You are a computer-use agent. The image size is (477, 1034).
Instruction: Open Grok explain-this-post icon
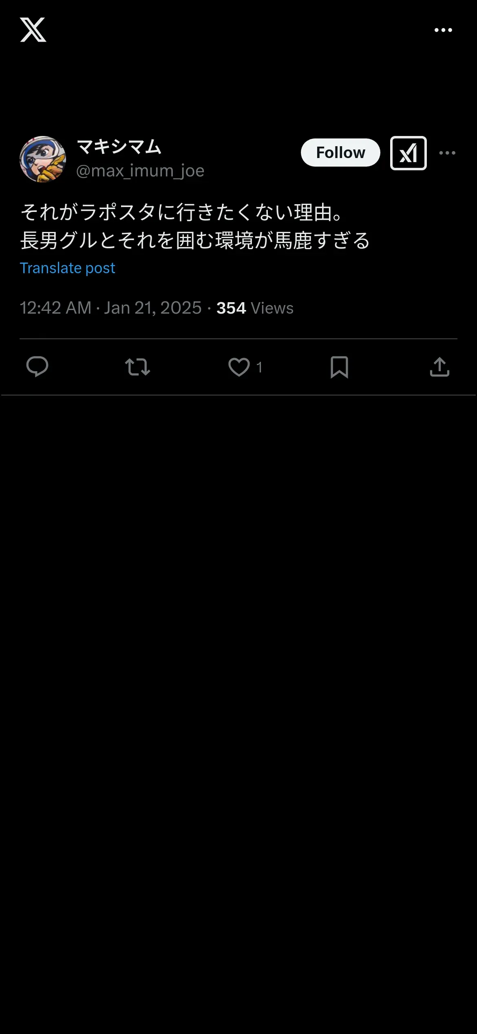408,153
